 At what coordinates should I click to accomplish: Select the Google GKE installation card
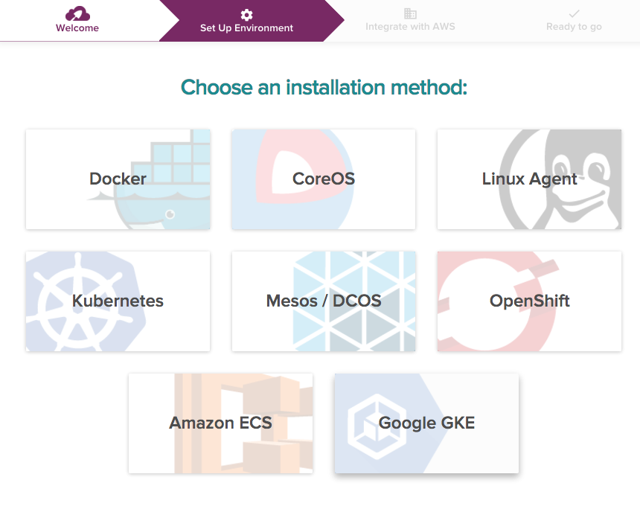[x=426, y=423]
